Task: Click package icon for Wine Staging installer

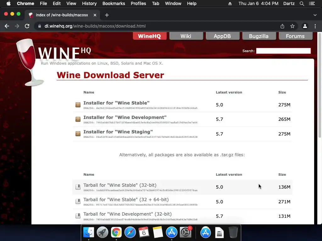Action: tap(78, 134)
